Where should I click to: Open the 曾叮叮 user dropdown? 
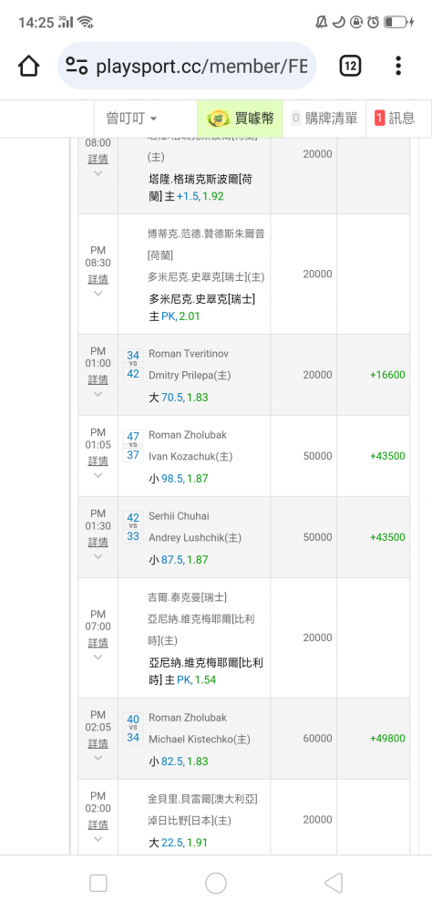point(131,119)
